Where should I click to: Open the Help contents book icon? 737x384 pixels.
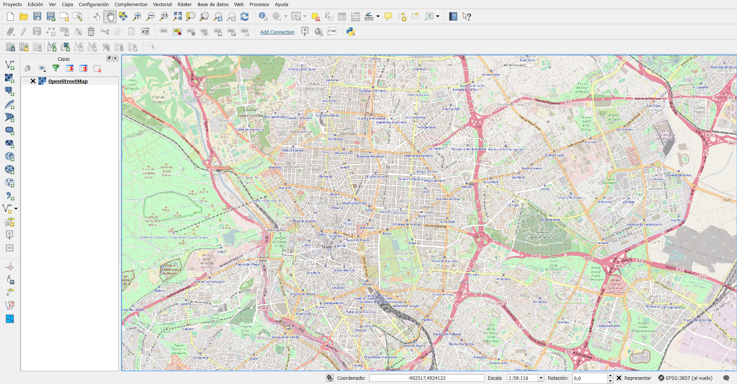point(453,17)
